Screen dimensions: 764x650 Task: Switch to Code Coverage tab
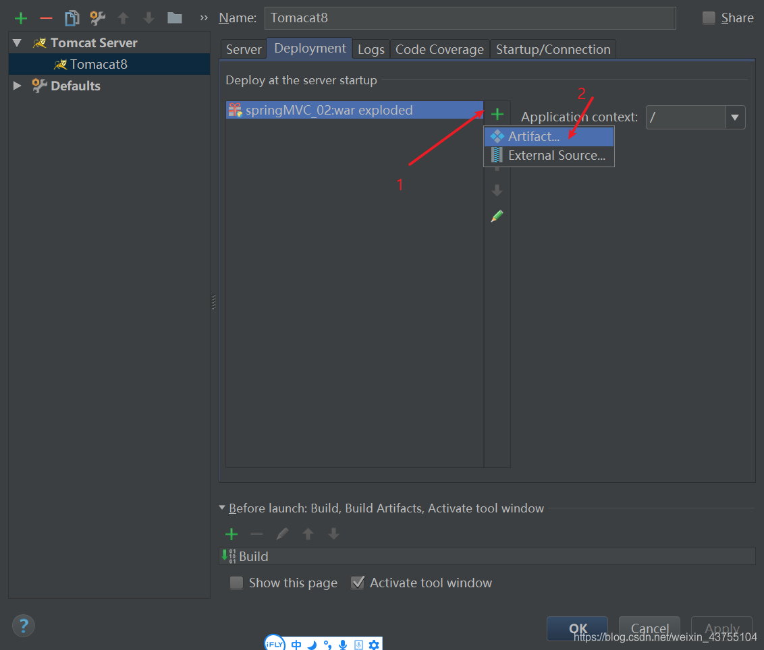[x=439, y=49]
